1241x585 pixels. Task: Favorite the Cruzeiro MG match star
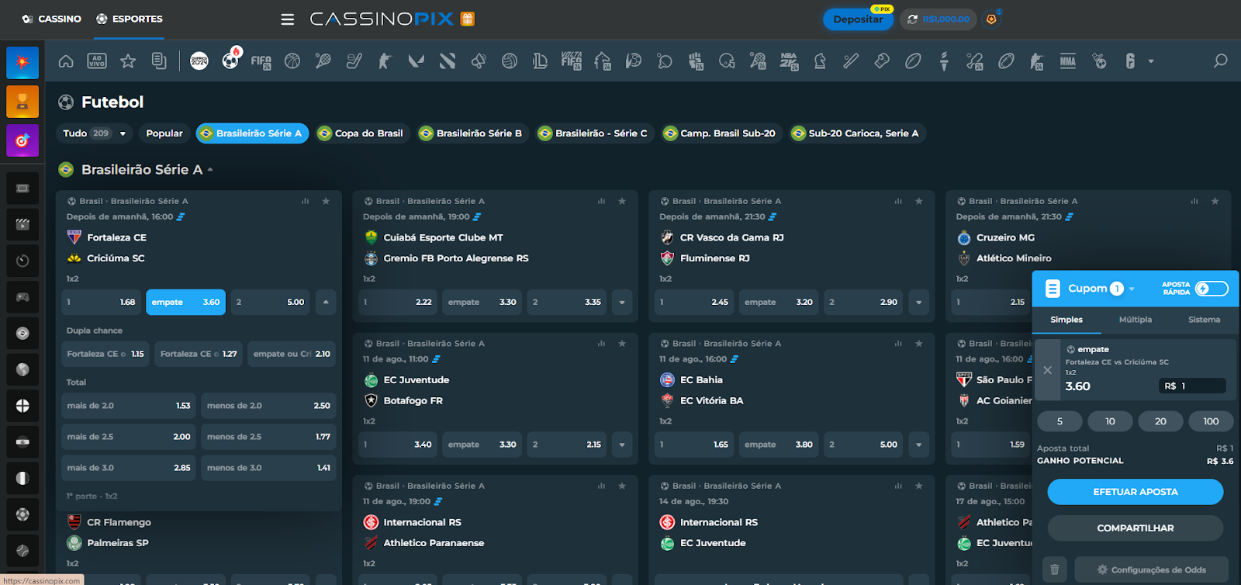[1215, 201]
